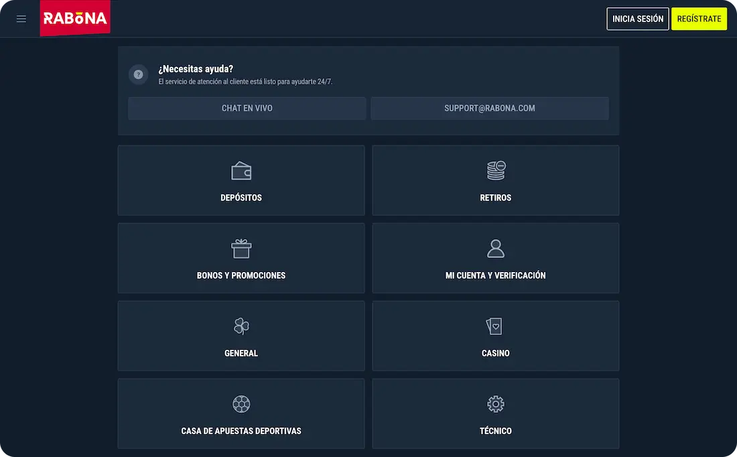Click the wallet icon for Depósitos

point(241,171)
